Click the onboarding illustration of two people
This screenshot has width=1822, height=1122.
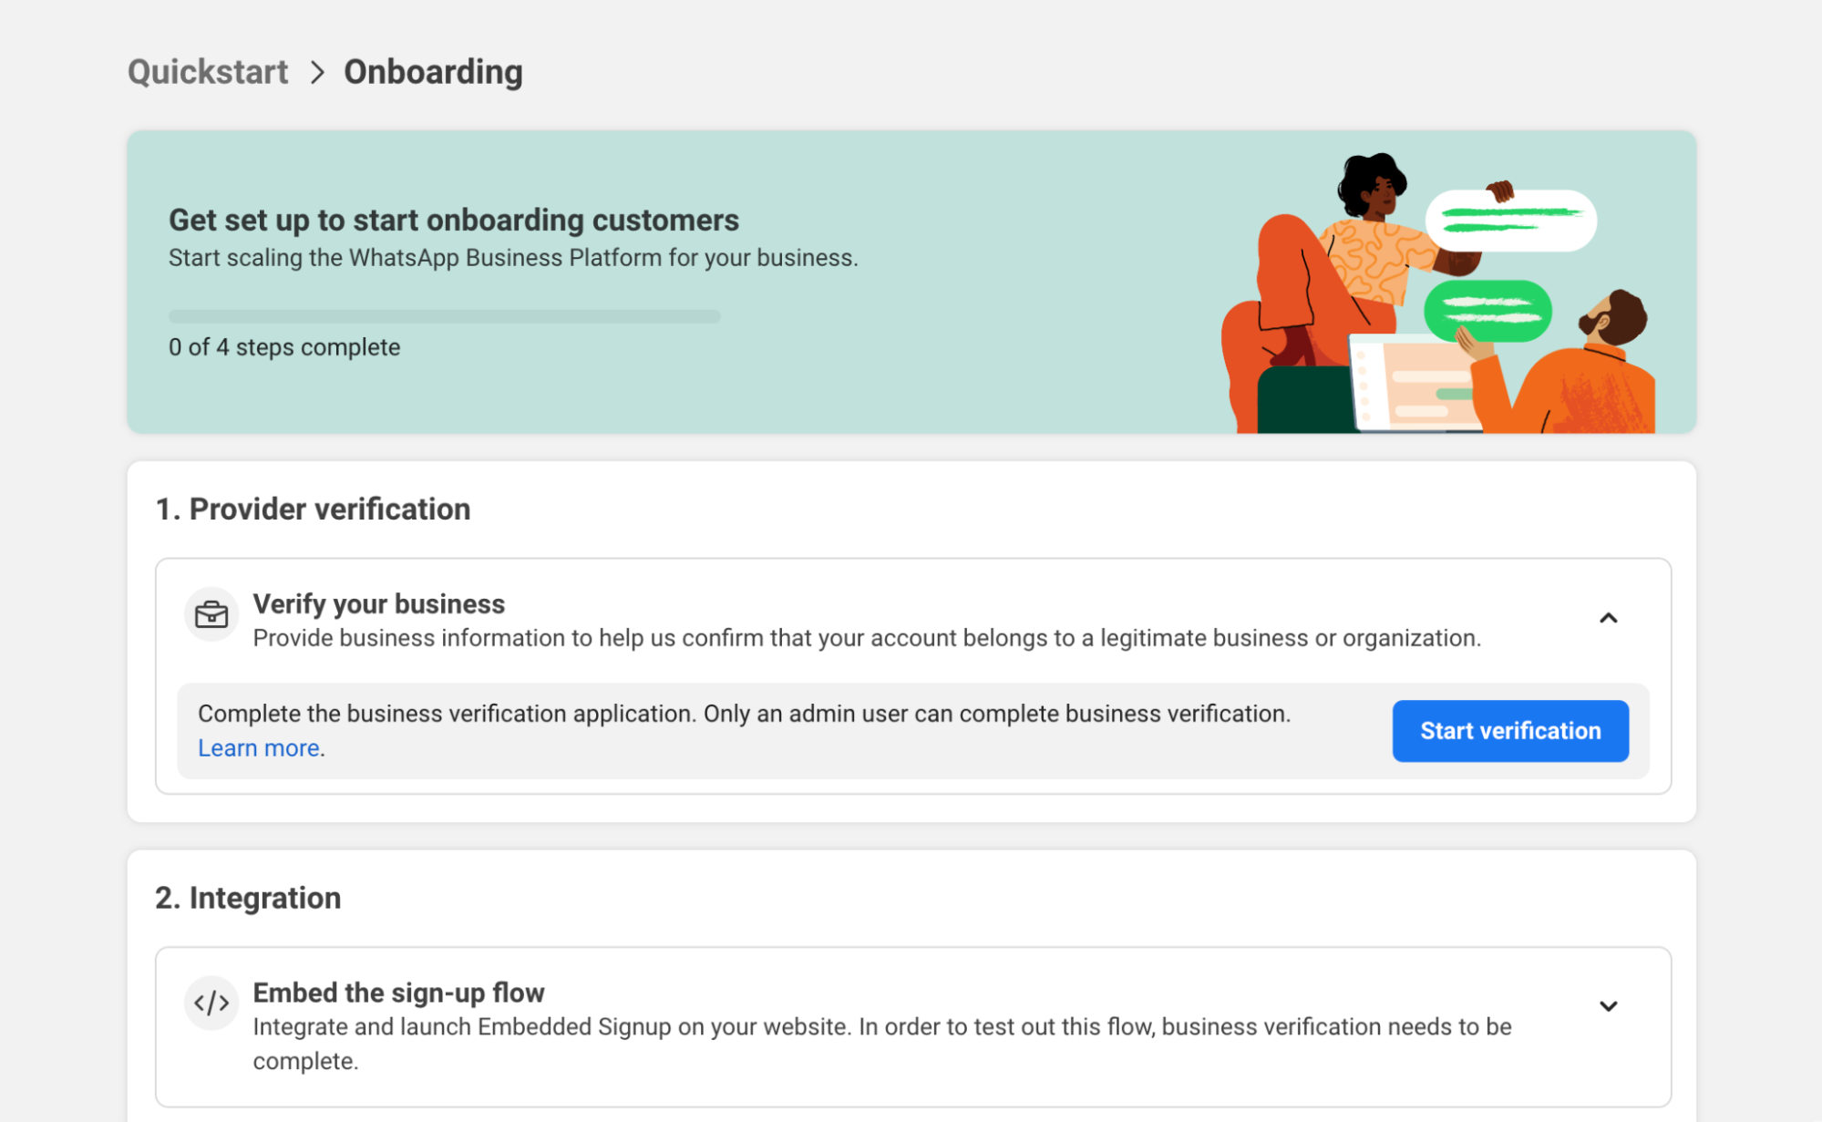coord(1438,293)
